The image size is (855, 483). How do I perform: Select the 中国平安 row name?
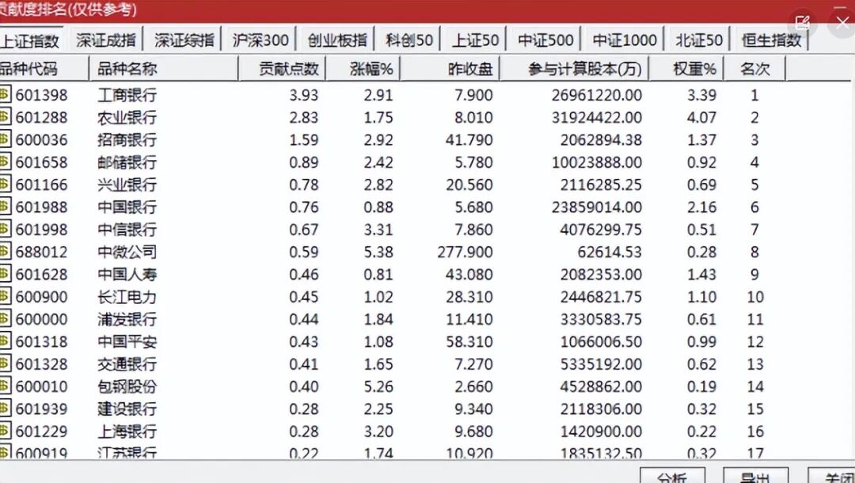127,341
